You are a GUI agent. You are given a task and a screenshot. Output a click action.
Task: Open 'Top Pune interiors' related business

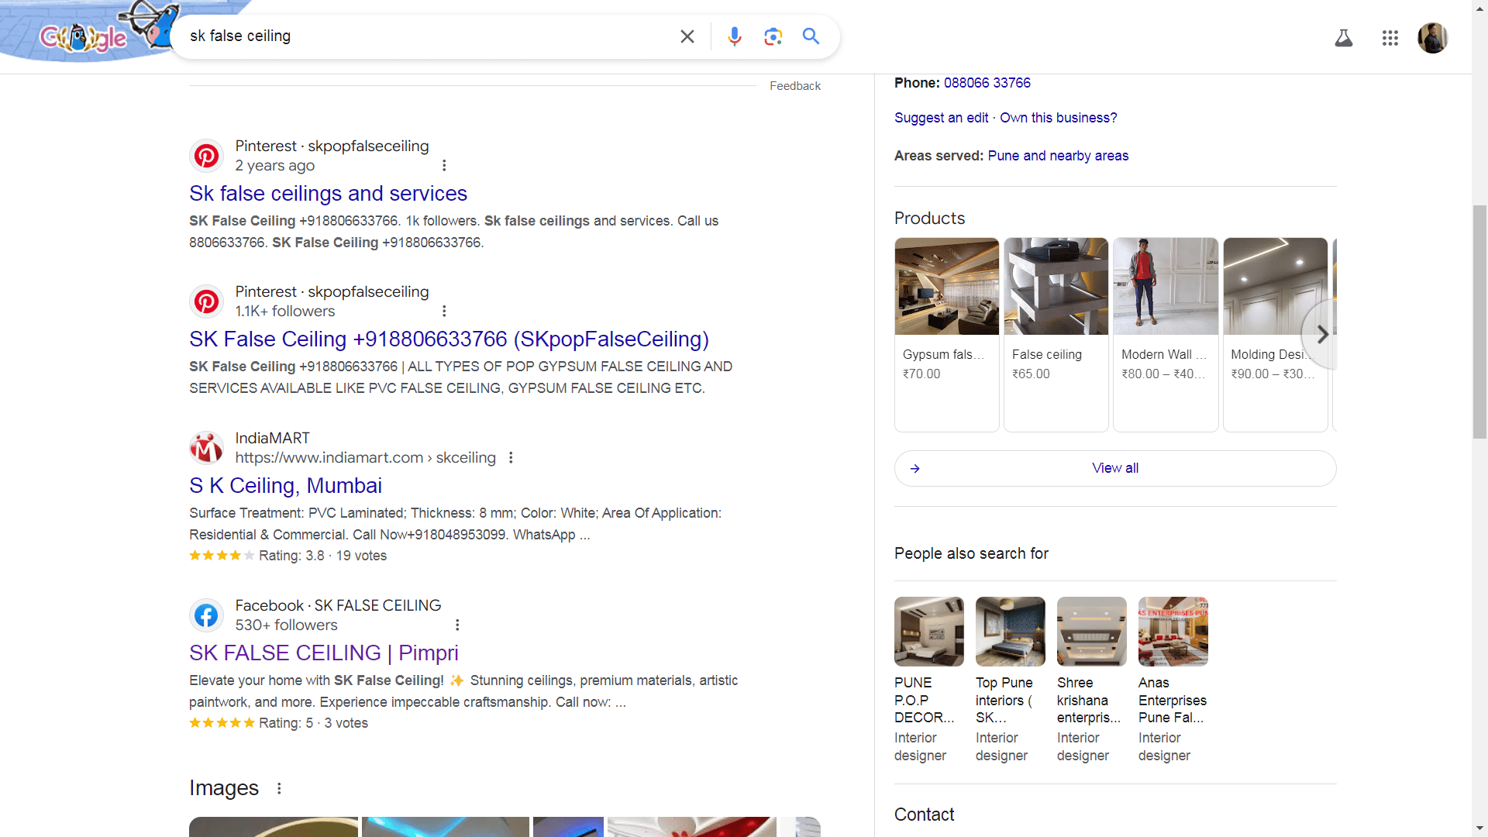pos(1010,680)
